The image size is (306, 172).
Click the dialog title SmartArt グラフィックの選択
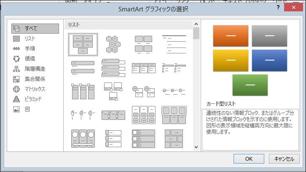pos(153,9)
